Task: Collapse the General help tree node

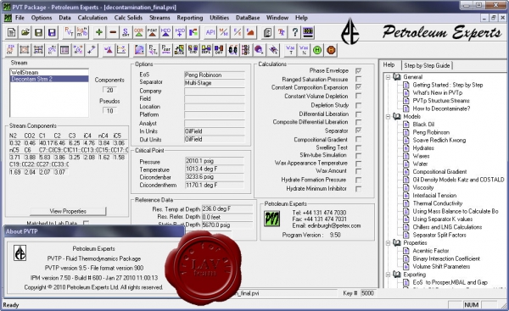Action: pos(388,77)
